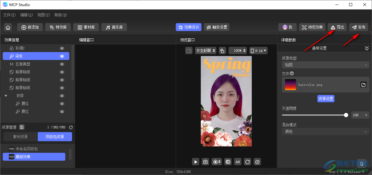372x175 pixels.
Task: Select 画报效果 project package
Action: pos(34,157)
